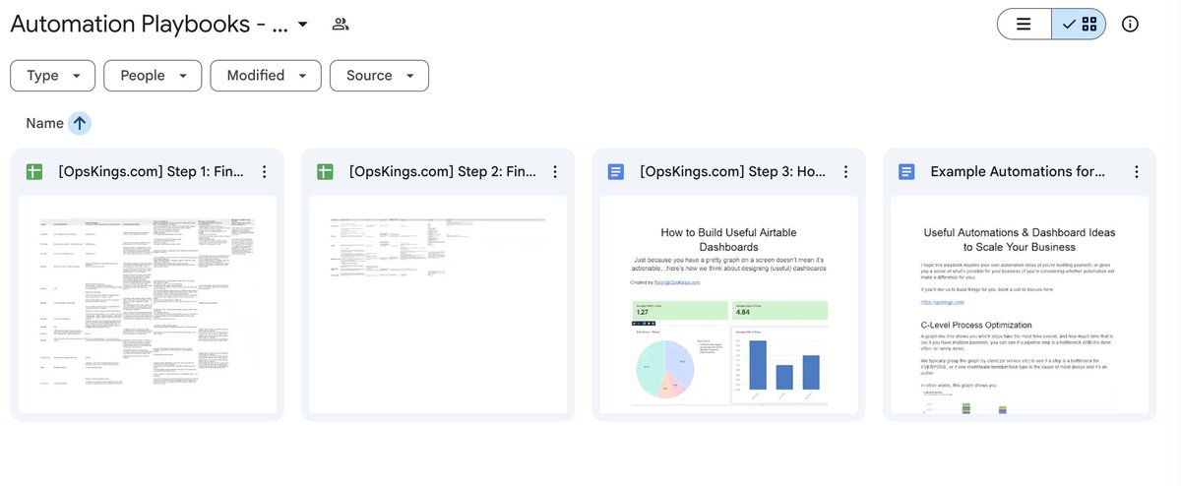Show folder details info icon
This screenshot has height=486, width=1181.
pos(1130,24)
